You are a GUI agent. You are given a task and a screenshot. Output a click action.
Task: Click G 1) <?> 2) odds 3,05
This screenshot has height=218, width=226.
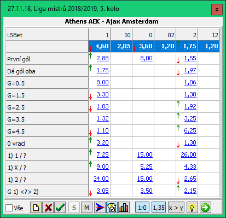[x=103, y=191]
